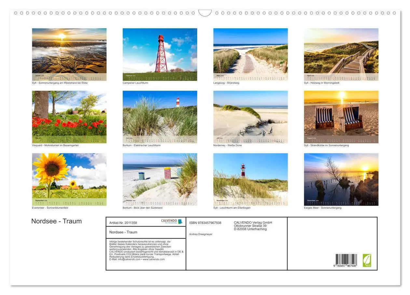Open the Sylt Strandkörbe sunset photo
This screenshot has width=410, height=295.
click(341, 117)
